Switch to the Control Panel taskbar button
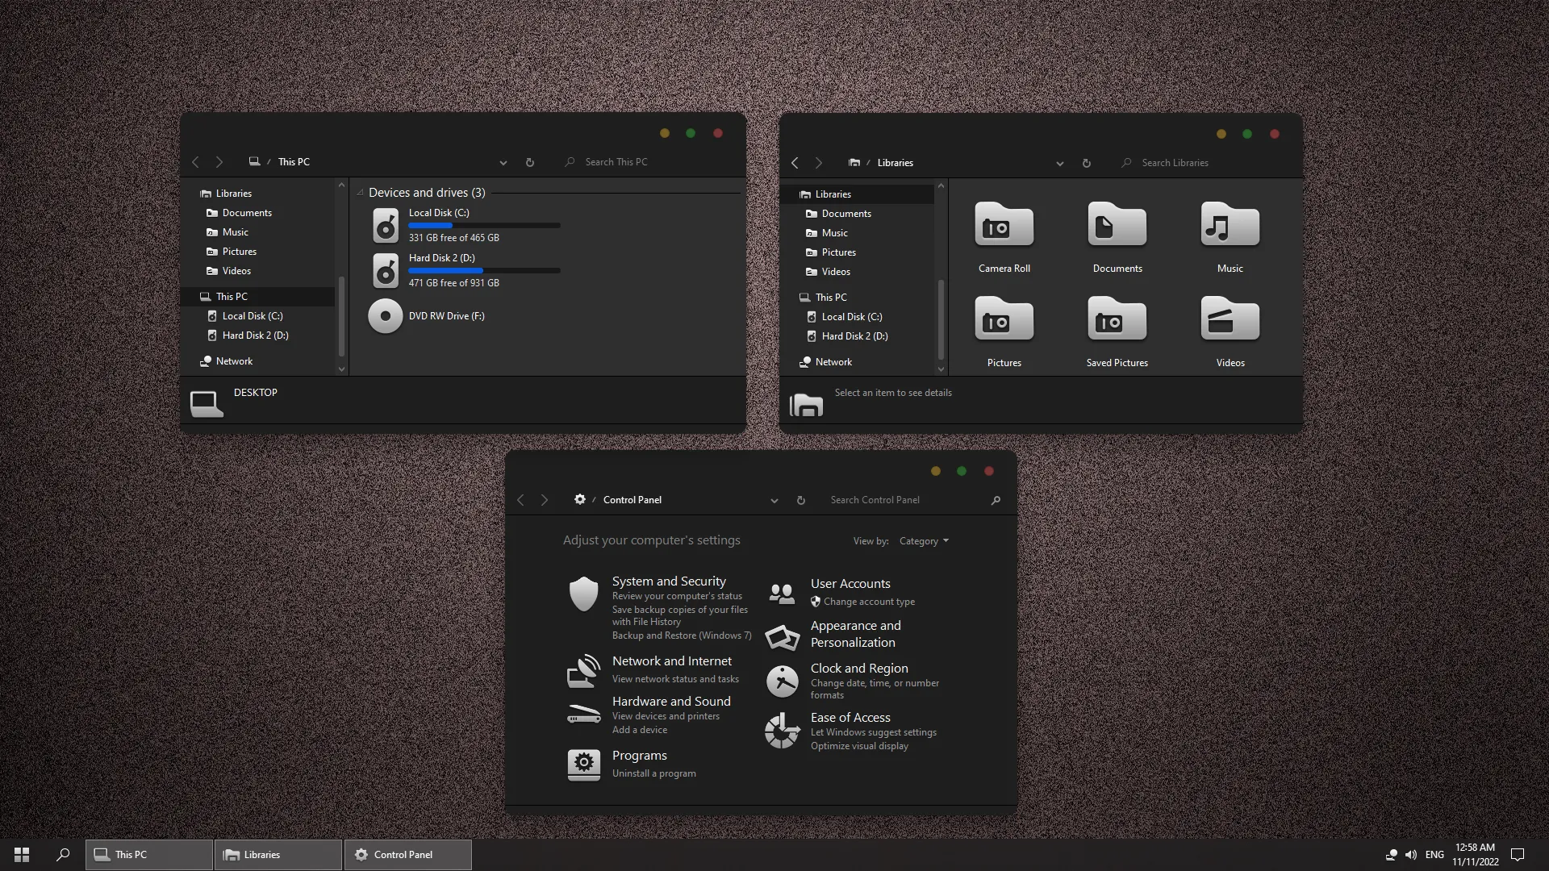This screenshot has height=871, width=1549. pos(407,855)
